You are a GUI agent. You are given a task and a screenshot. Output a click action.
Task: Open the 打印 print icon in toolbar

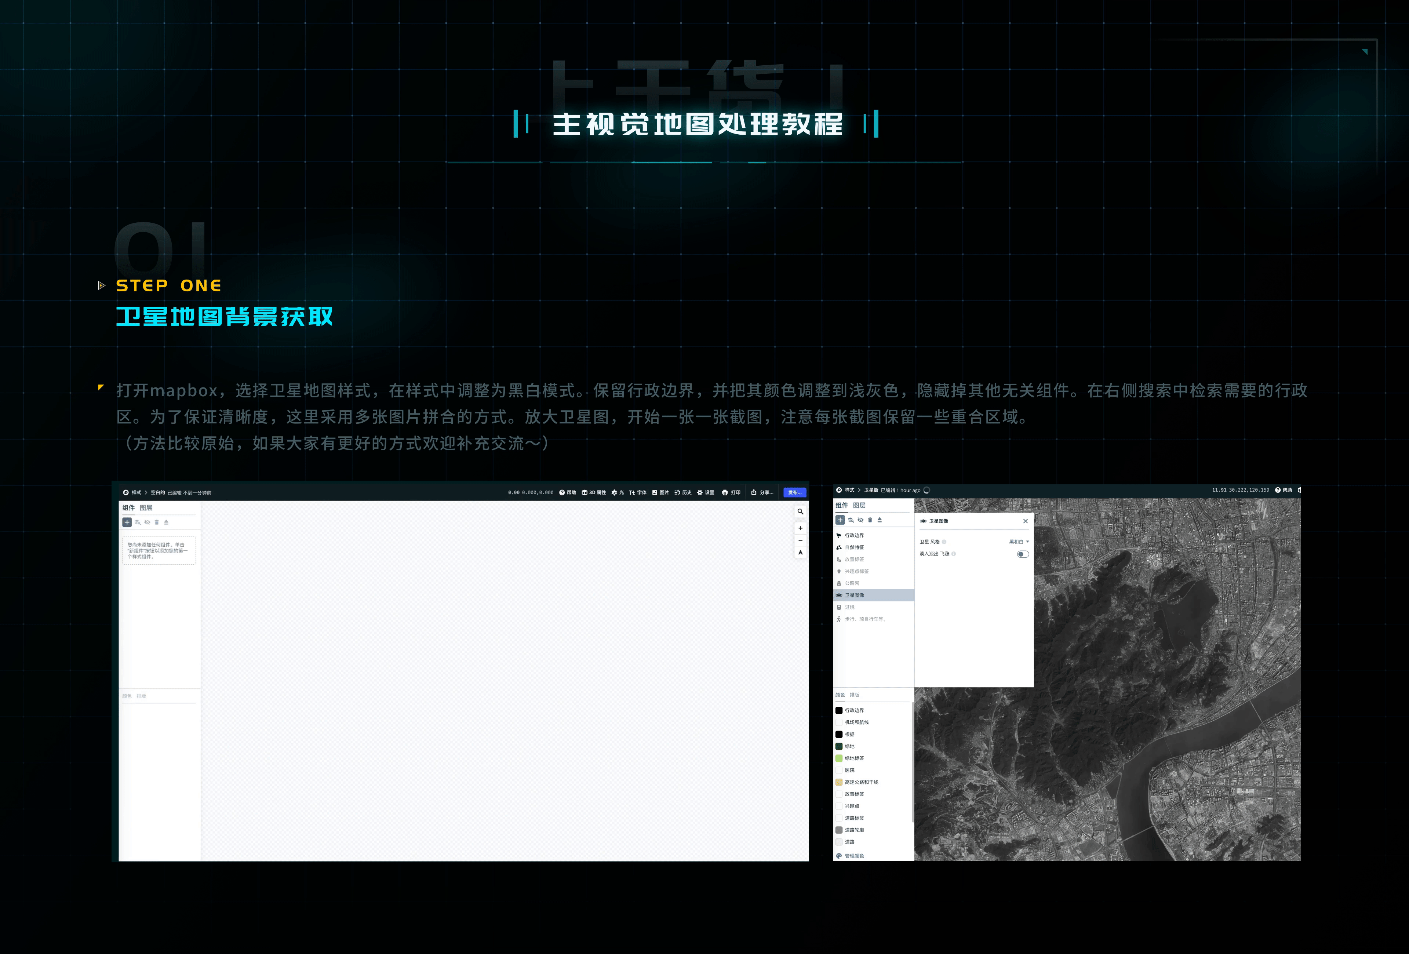725,493
